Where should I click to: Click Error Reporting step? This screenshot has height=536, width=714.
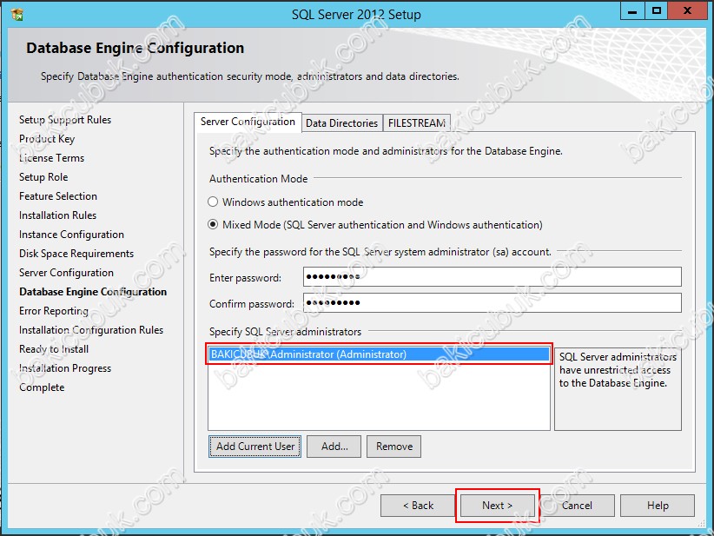54,311
